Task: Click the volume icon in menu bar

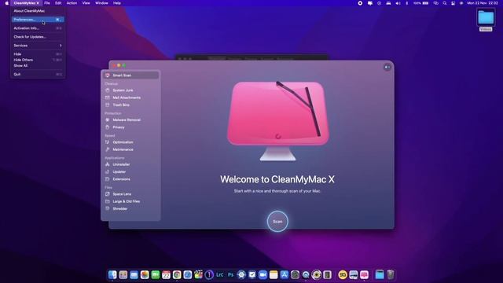Action: (398, 3)
